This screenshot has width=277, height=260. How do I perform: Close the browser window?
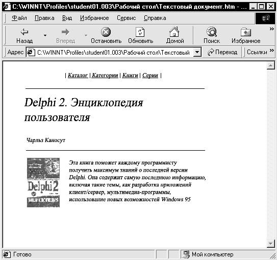[x=270, y=7]
